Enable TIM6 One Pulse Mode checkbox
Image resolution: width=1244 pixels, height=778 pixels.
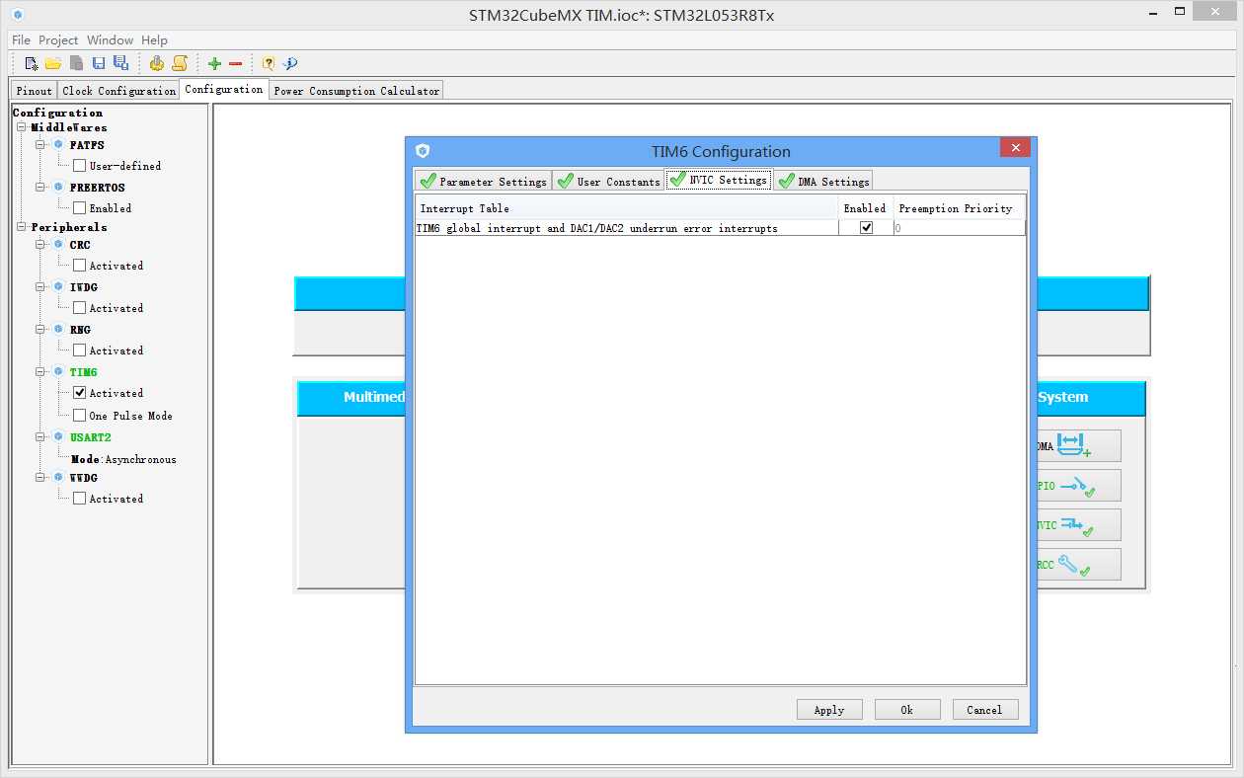click(x=79, y=415)
